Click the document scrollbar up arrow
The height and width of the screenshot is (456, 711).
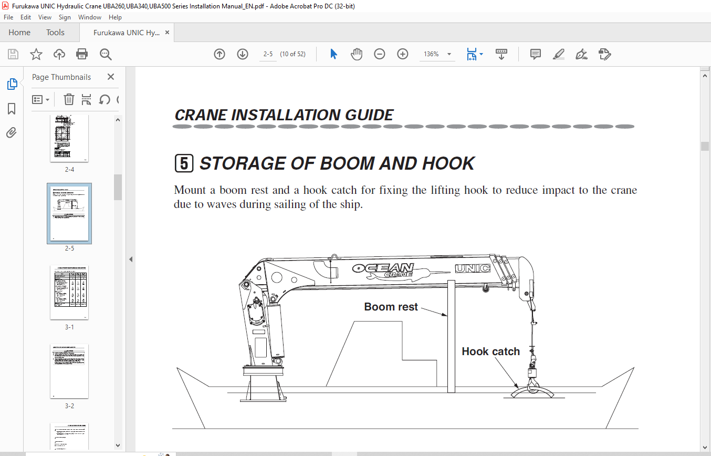tap(705, 77)
